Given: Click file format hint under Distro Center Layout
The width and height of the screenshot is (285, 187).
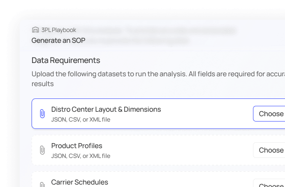Looking at the screenshot, I should 81,120.
